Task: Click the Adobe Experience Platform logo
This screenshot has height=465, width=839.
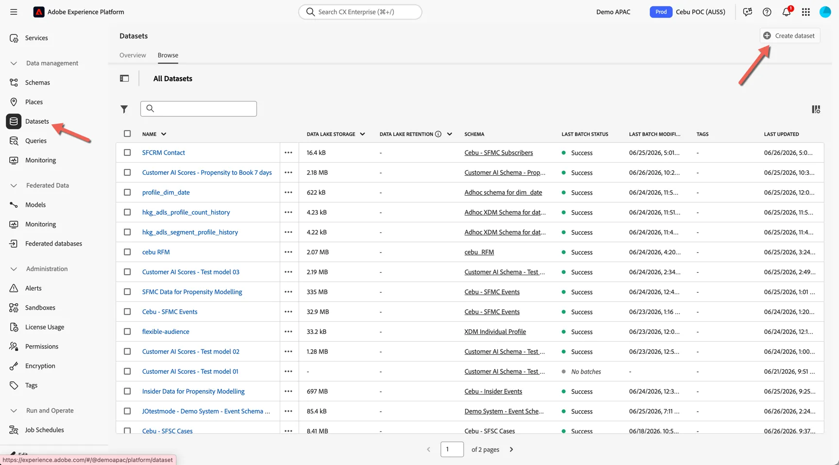Action: pos(38,12)
